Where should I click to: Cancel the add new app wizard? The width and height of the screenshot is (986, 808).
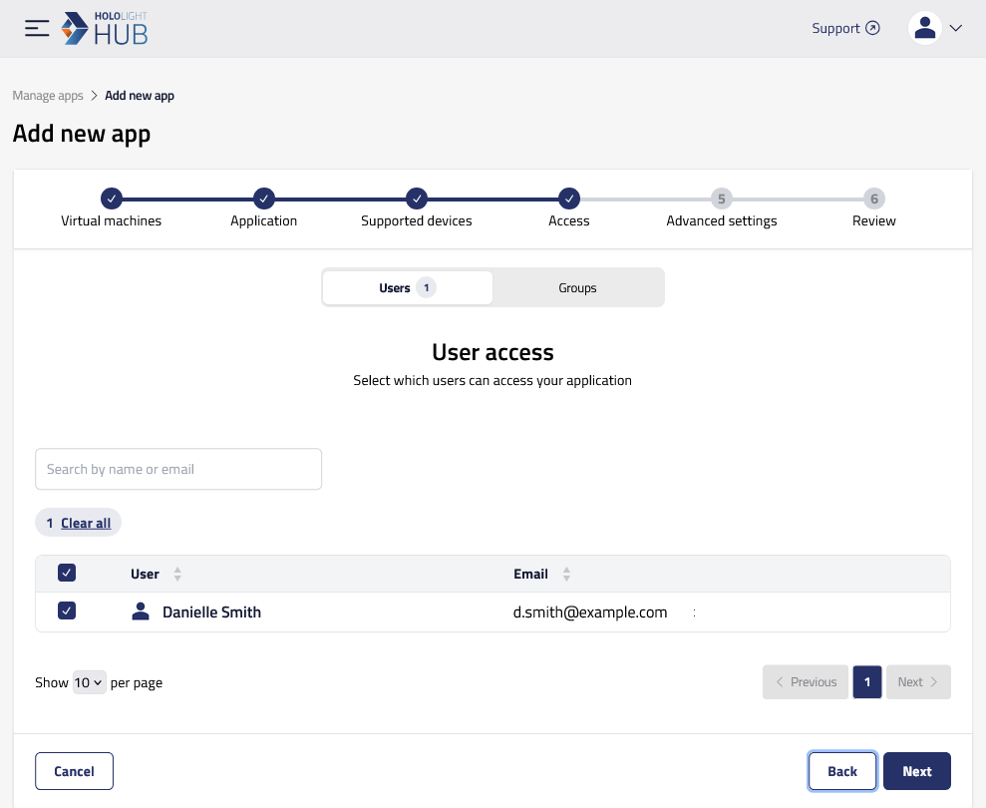(74, 771)
